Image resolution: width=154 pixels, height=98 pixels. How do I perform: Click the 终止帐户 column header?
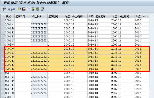coord(39,16)
